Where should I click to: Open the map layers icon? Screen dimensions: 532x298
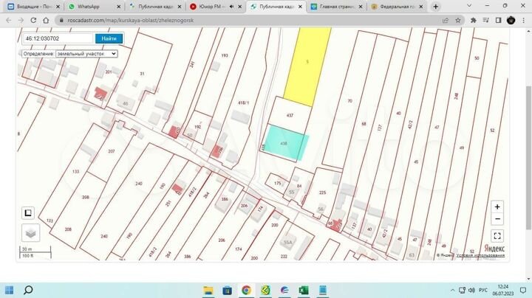30,233
